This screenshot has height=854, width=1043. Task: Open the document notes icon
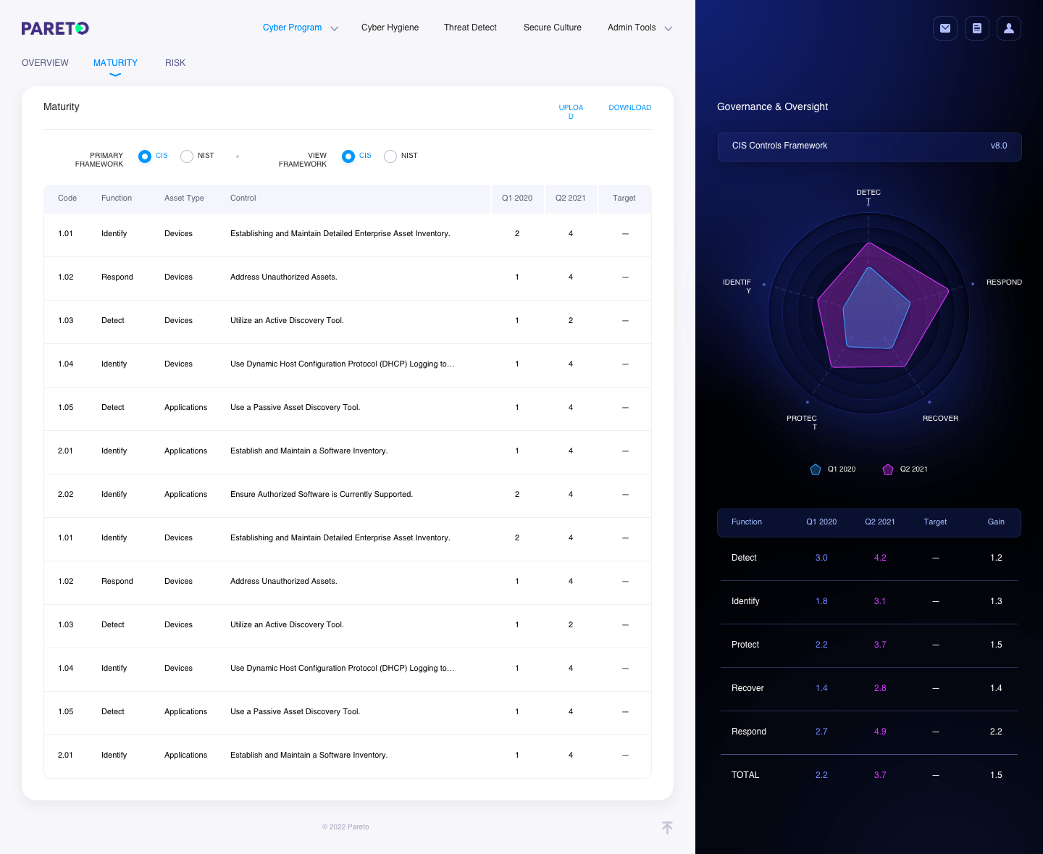977,28
